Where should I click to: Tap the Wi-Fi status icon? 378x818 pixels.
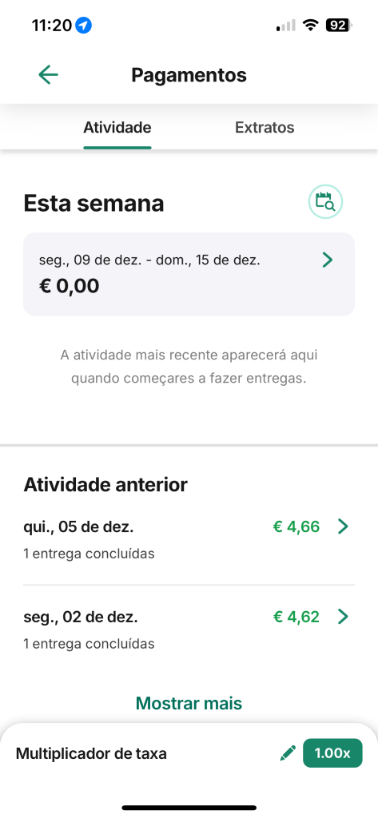tap(311, 25)
